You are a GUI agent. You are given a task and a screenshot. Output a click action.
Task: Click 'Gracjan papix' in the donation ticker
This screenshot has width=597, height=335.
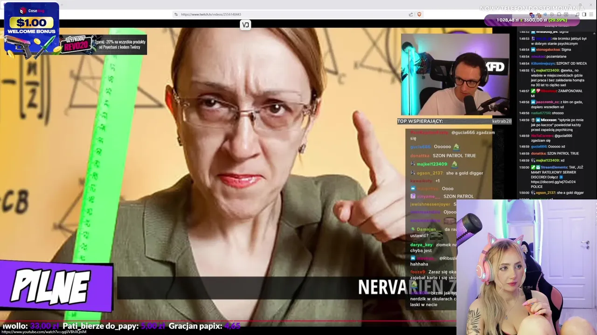pos(195,326)
